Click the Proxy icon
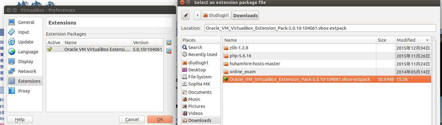 point(12,91)
